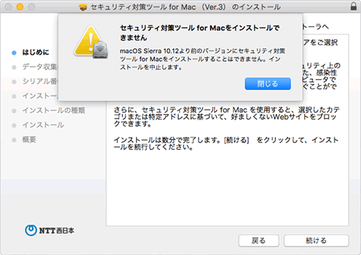This screenshot has width=361, height=255.
Task: Click the yellow minimize window button
Action: coord(20,7)
